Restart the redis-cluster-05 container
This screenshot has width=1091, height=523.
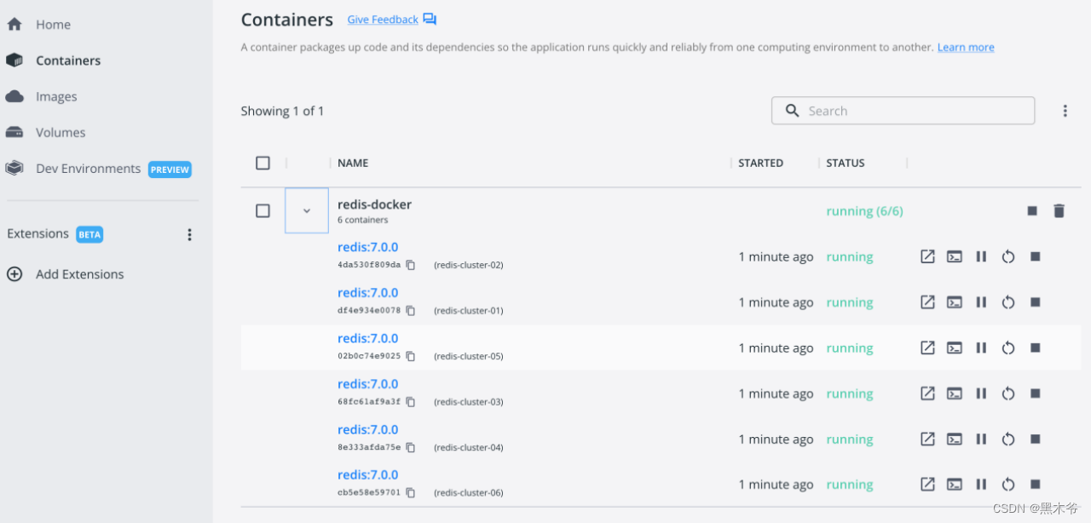(1008, 348)
